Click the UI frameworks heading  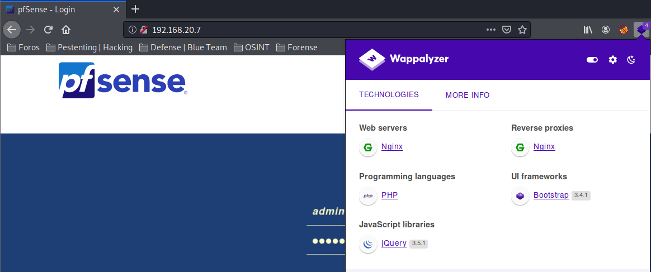(539, 176)
